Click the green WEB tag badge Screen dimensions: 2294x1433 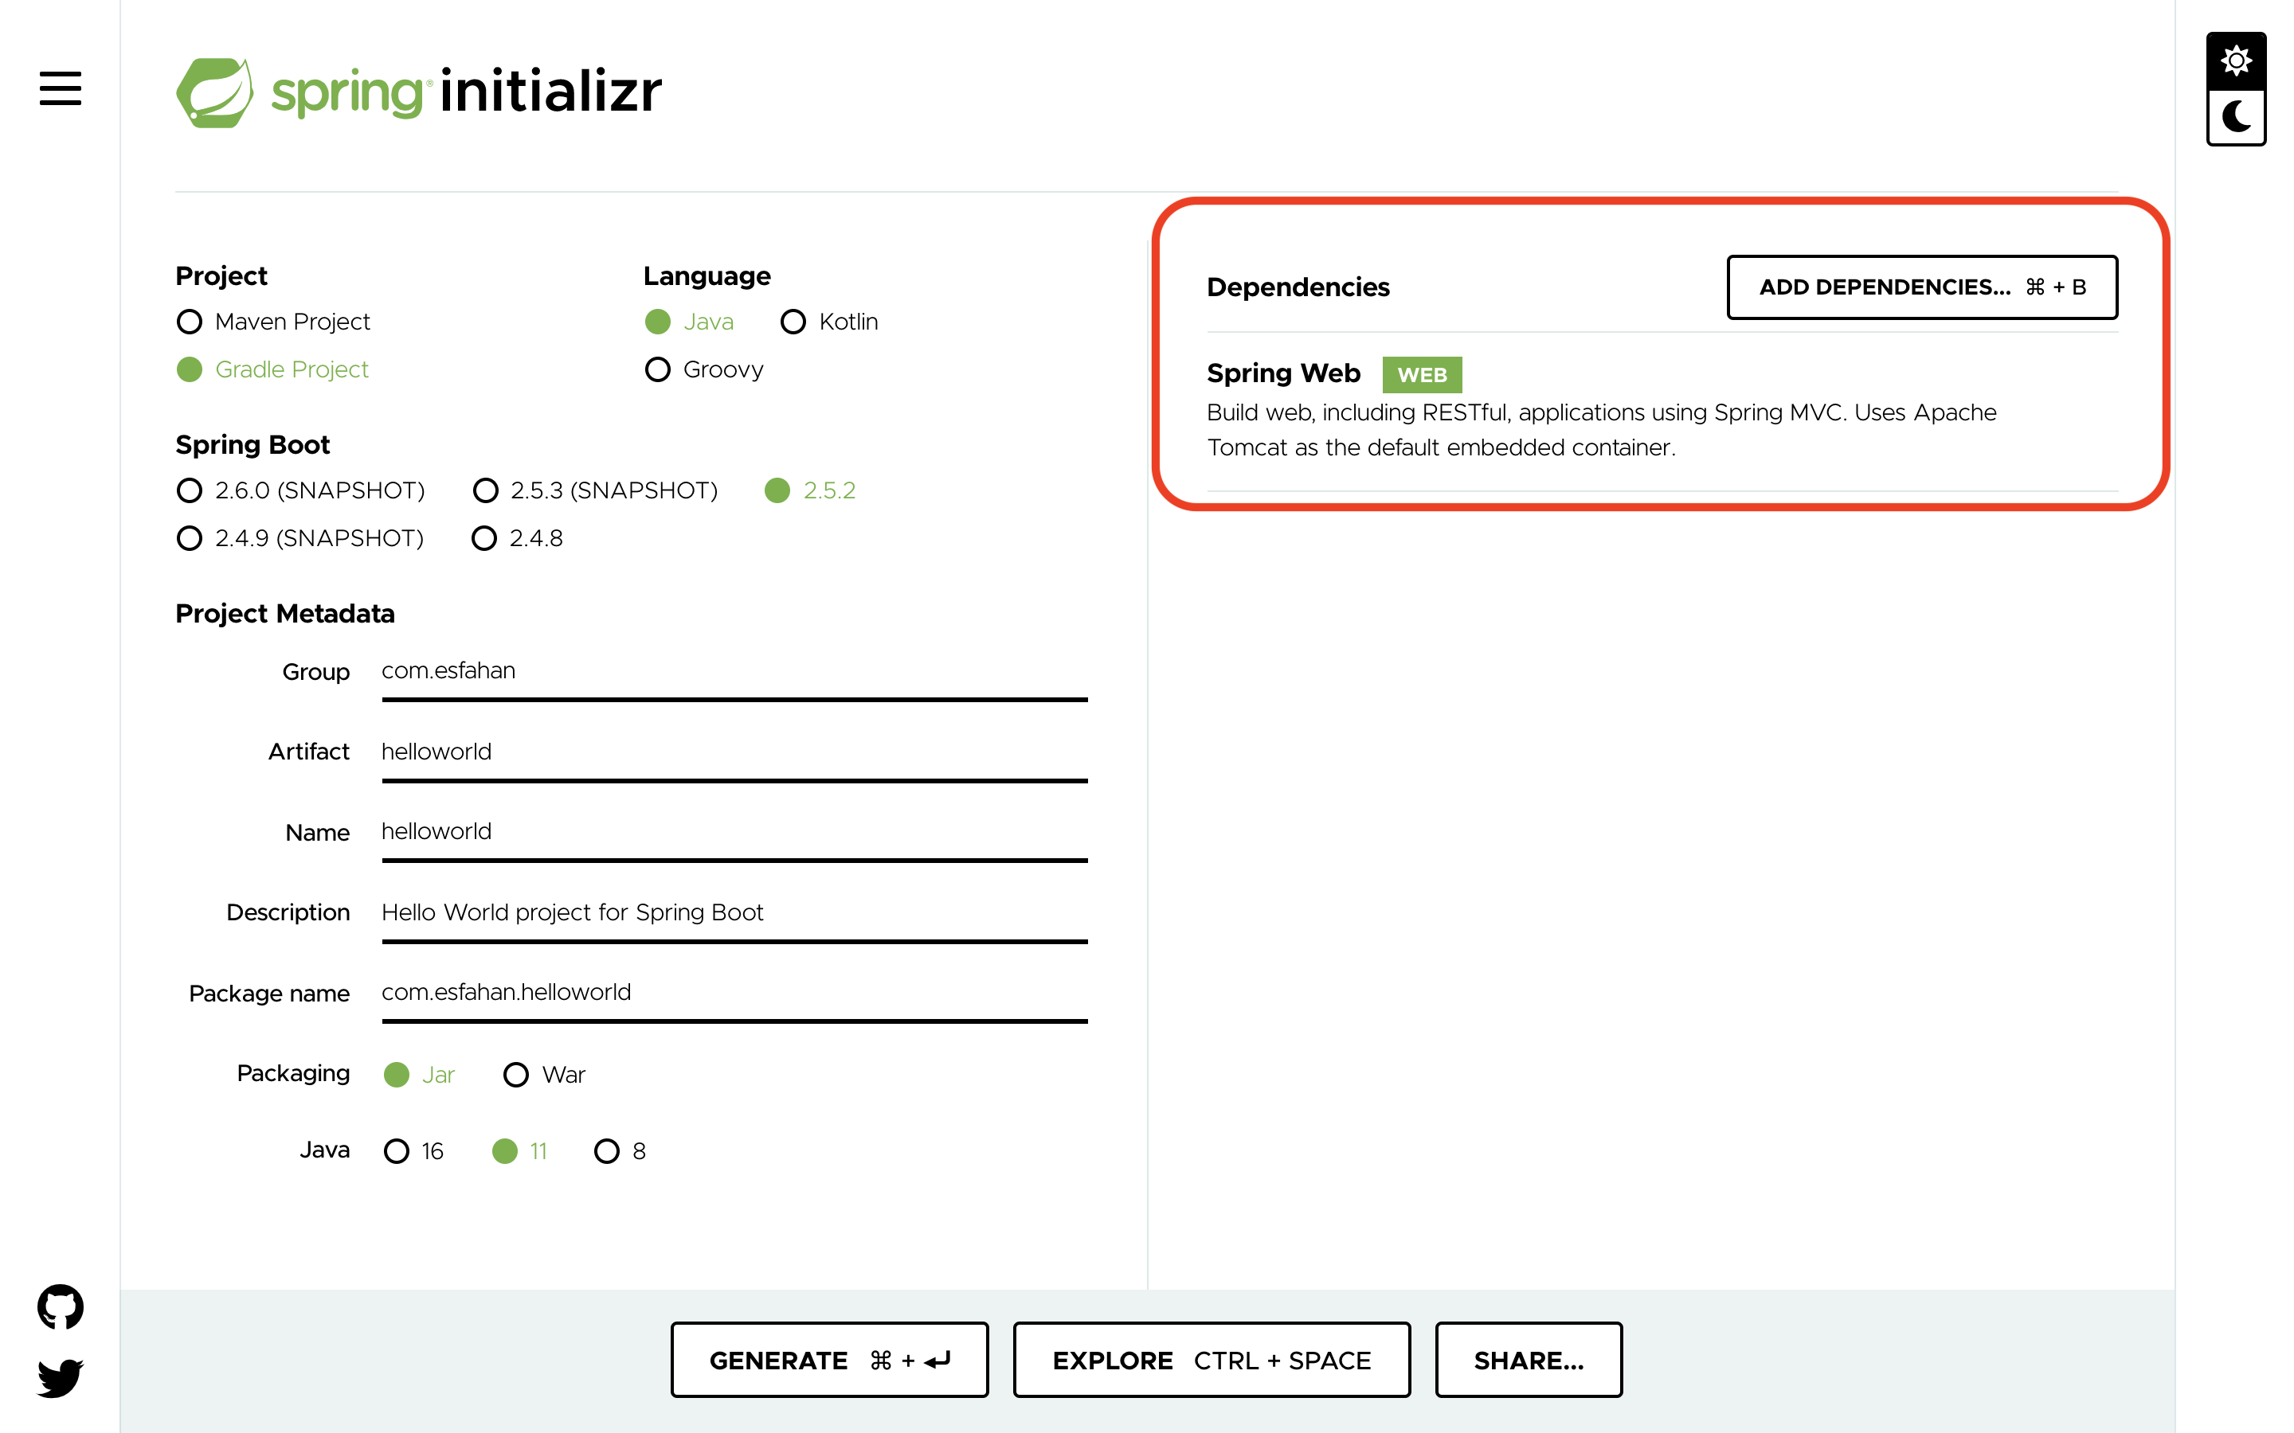[x=1421, y=374]
